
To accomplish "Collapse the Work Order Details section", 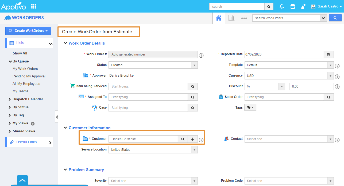I will pos(65,43).
